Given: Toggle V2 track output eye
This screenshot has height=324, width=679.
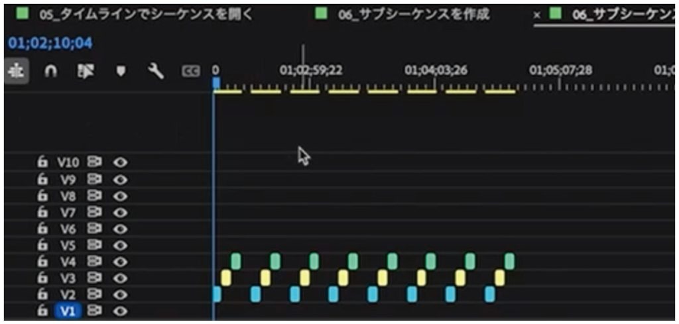Looking at the screenshot, I should 121,294.
